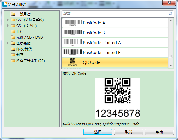
Task: Click the 邮政/发货 folder icon
Action: [13, 49]
